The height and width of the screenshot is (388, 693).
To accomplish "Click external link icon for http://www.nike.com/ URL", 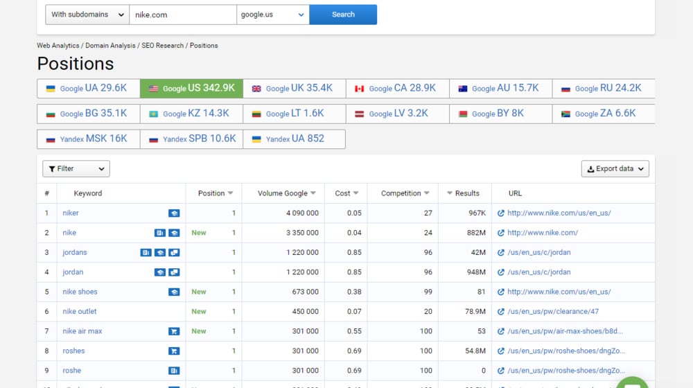I will click(501, 233).
